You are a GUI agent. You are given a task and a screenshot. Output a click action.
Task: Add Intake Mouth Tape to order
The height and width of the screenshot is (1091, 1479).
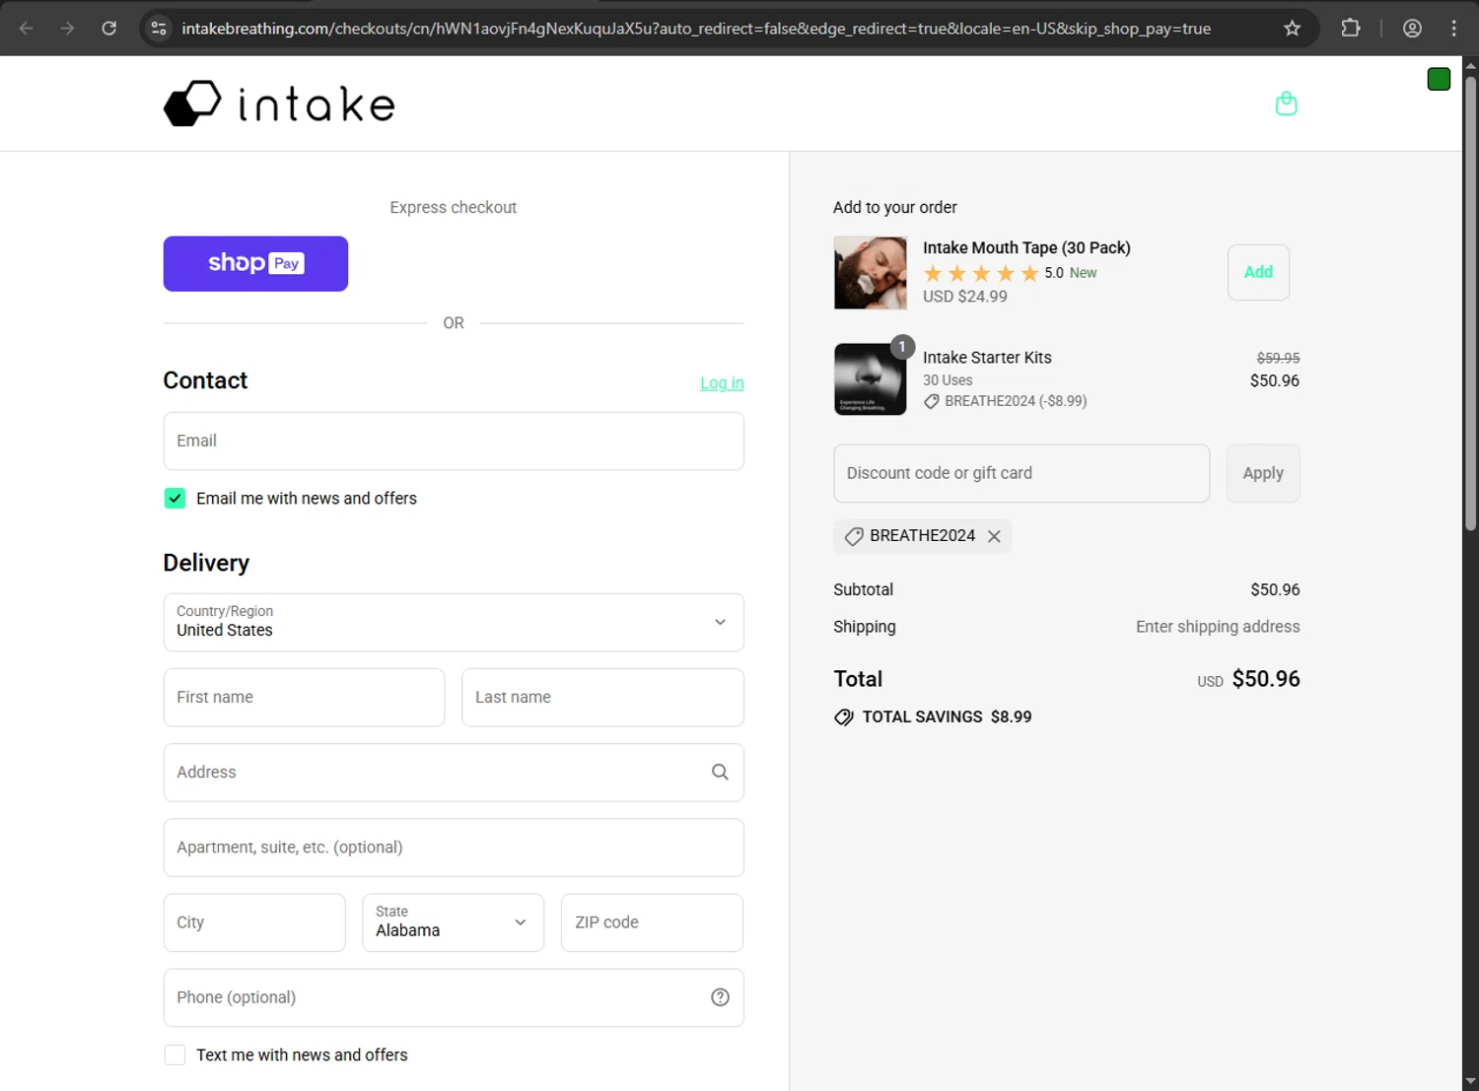(1258, 272)
